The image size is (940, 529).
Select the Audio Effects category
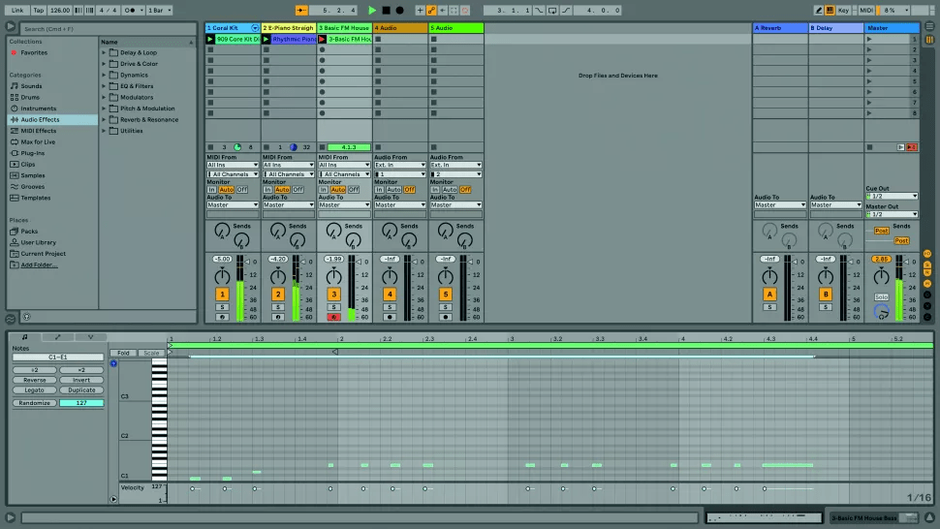40,119
